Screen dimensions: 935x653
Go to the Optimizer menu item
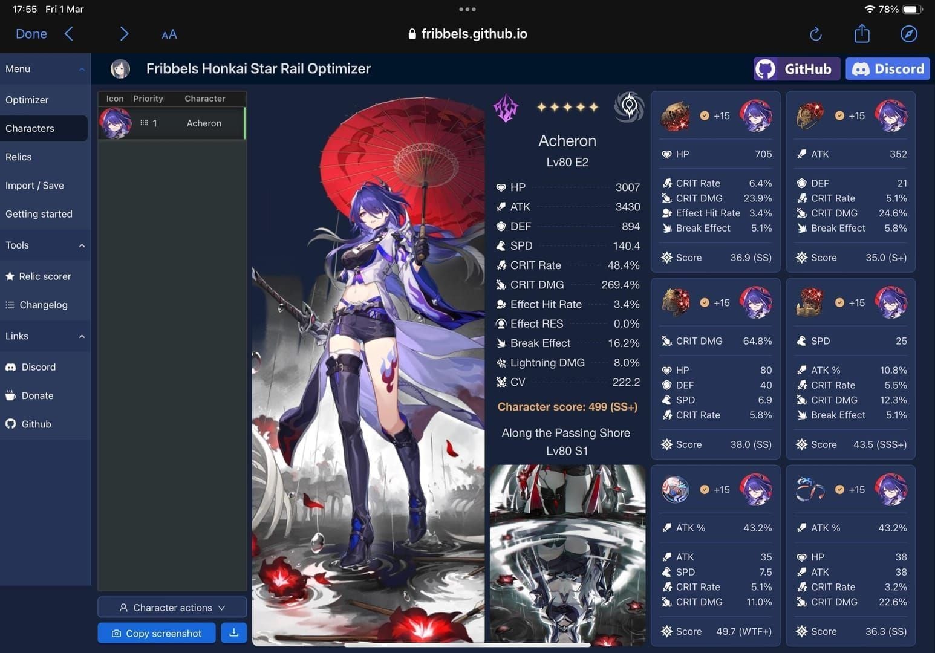tap(27, 100)
